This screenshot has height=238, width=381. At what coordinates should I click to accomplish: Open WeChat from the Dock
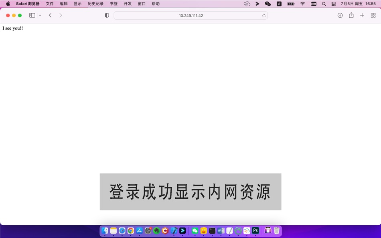pyautogui.click(x=195, y=230)
